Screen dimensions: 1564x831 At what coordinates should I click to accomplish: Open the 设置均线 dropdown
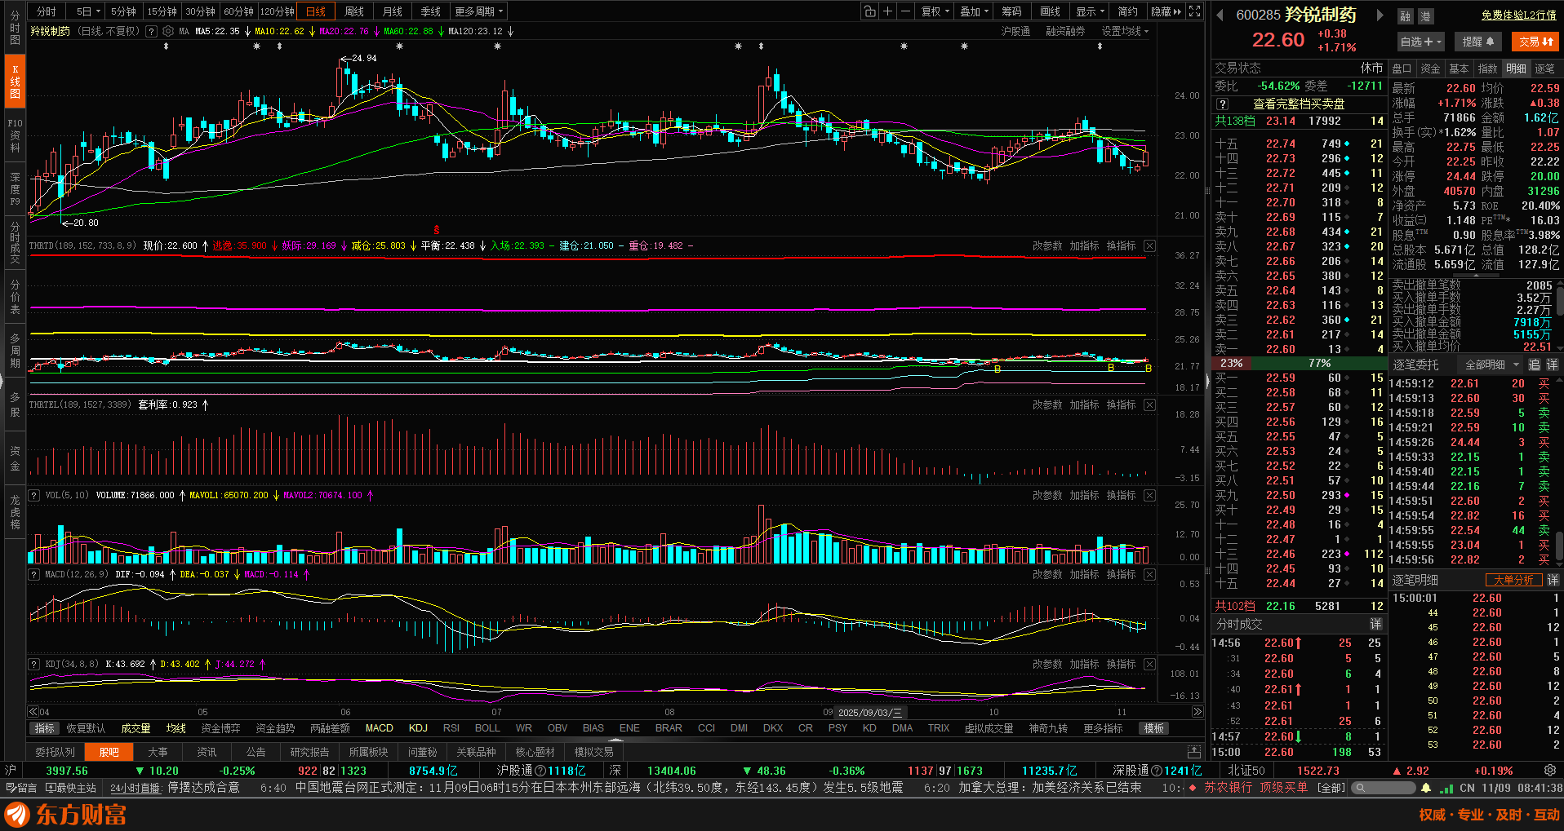pos(1125,32)
